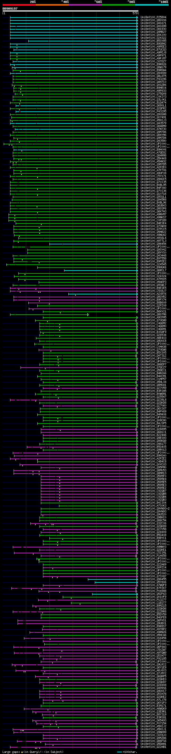Screen dimensions: 171x754
Task: Select hit UniRef100_A9PEE3
Action: (153, 47)
